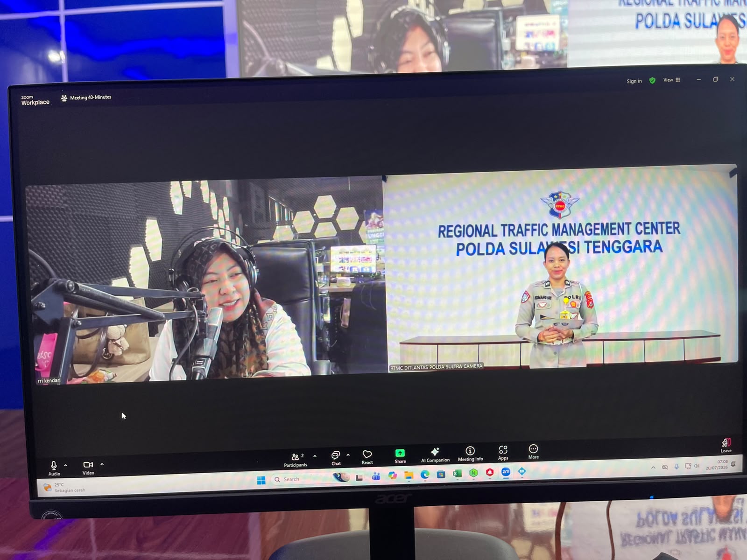Open the weather widget showing 25°C
Screen dimensions: 747x560
click(64, 488)
